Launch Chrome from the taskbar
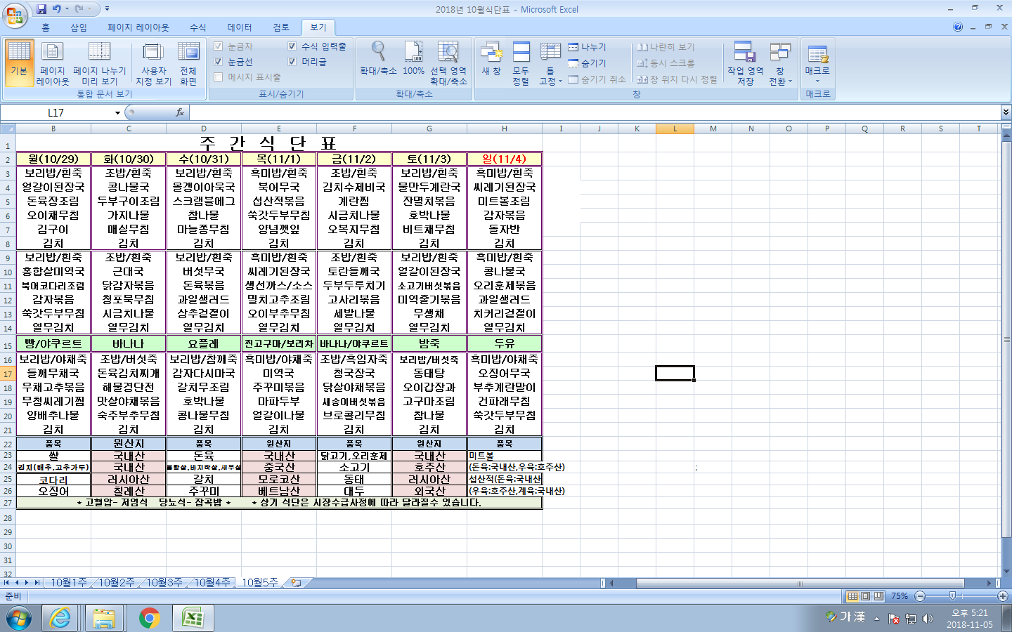Viewport: 1012px width, 632px height. [x=149, y=618]
